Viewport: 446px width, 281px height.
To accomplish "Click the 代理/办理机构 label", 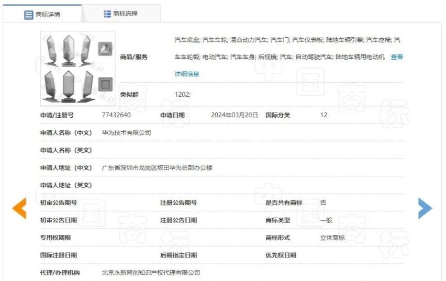I will pos(60,273).
